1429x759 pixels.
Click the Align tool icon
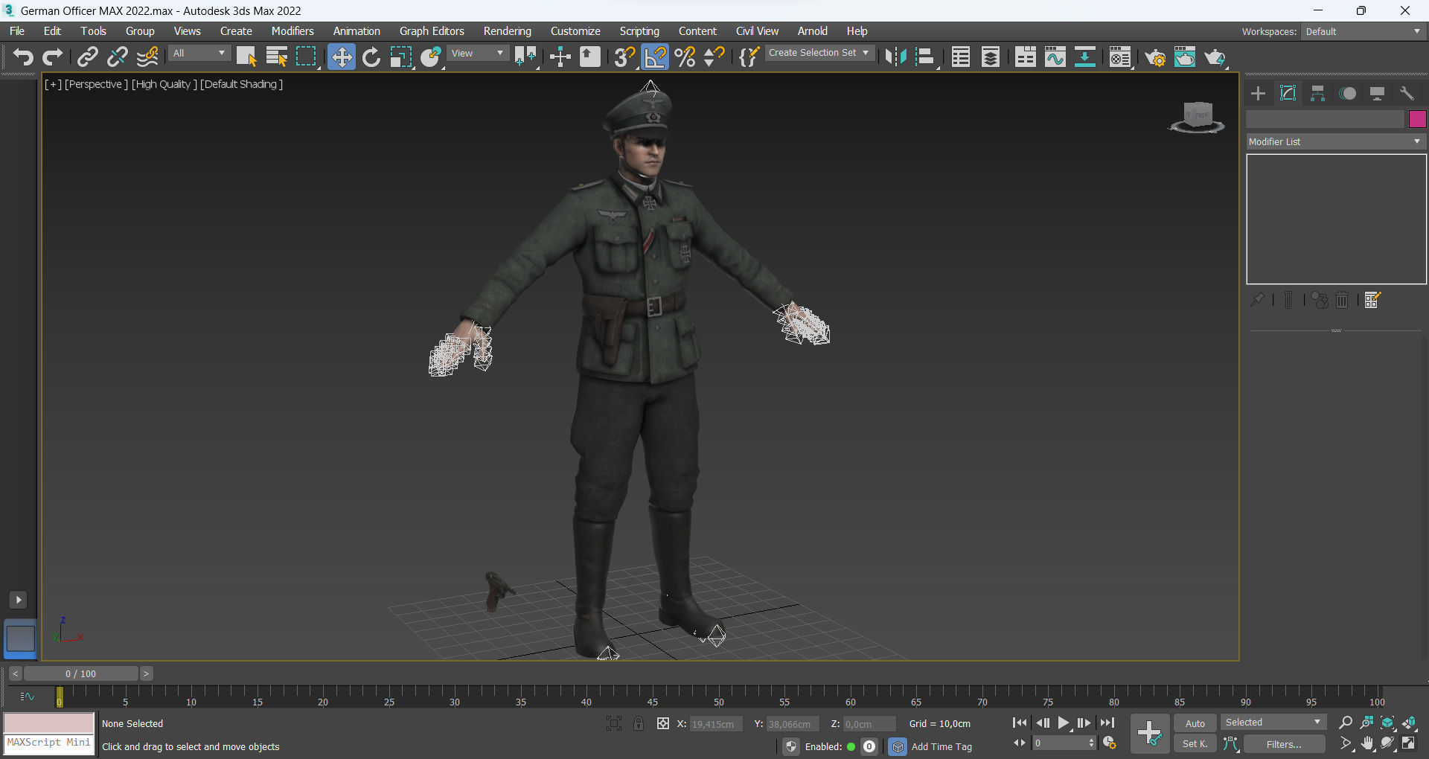pyautogui.click(x=925, y=57)
